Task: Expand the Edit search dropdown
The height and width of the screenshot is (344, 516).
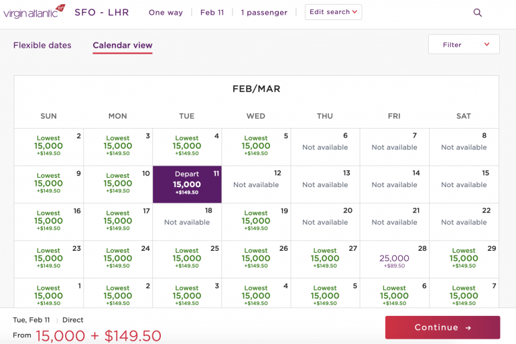Action: click(x=333, y=12)
